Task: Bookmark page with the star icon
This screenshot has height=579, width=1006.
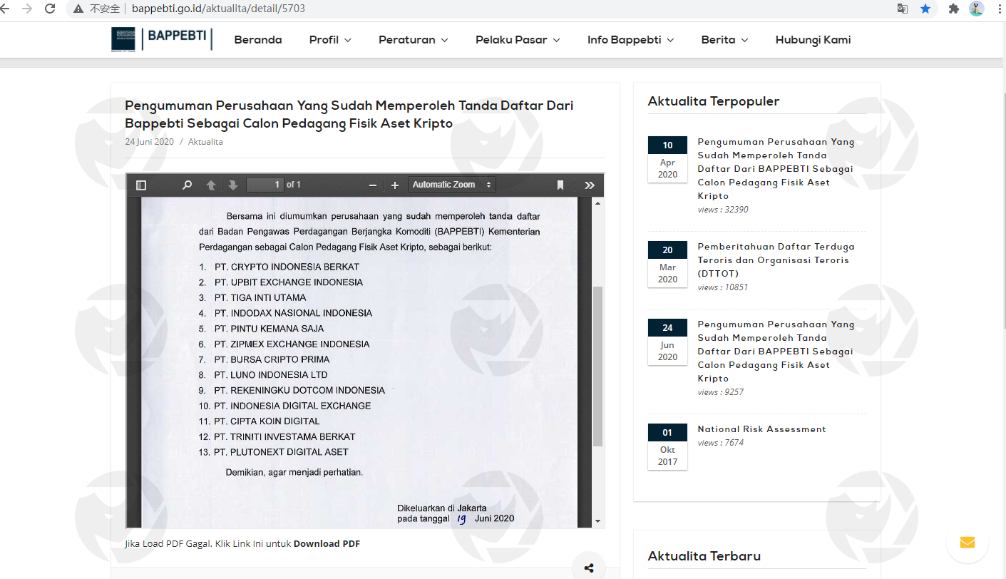Action: pos(925,9)
